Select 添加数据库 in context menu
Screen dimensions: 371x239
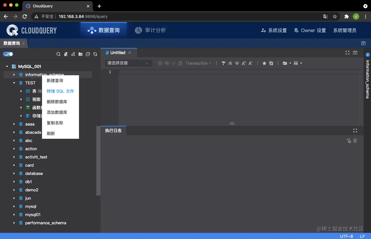61,112
